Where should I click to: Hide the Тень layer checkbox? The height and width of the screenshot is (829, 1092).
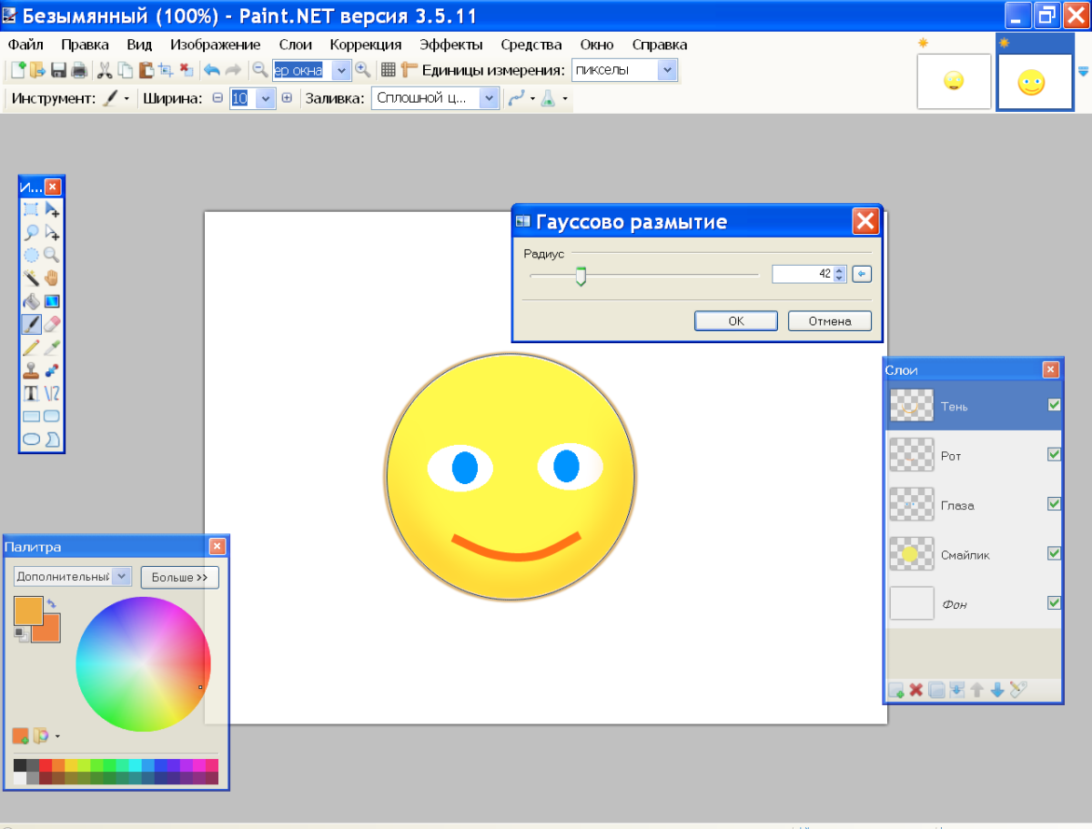pos(1054,405)
